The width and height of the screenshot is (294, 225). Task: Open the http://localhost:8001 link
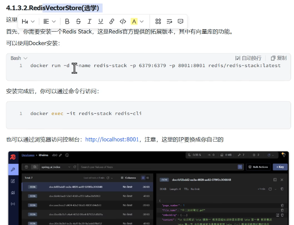(x=112, y=140)
